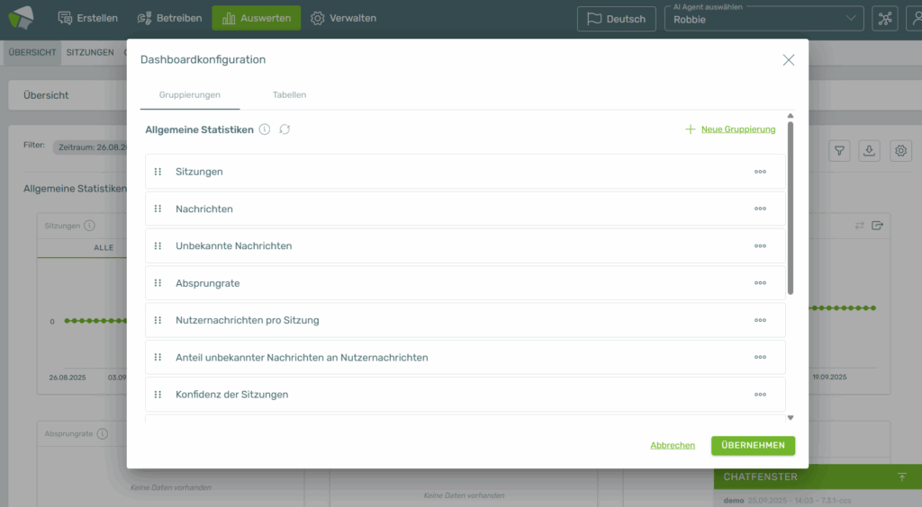Open the Verwalten menu

[x=343, y=18]
